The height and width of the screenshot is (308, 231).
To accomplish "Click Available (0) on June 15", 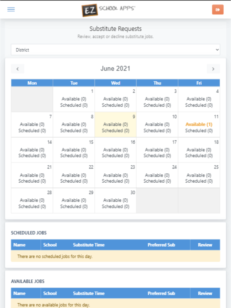I will pos(74,150).
